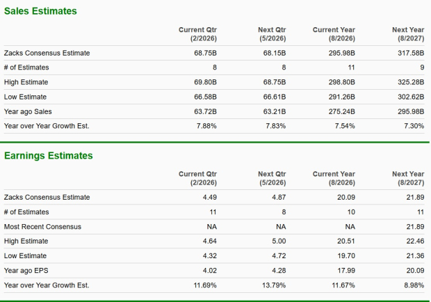The height and width of the screenshot is (302, 431).
Task: Select the 8.98% earnings growth value
Action: point(413,285)
